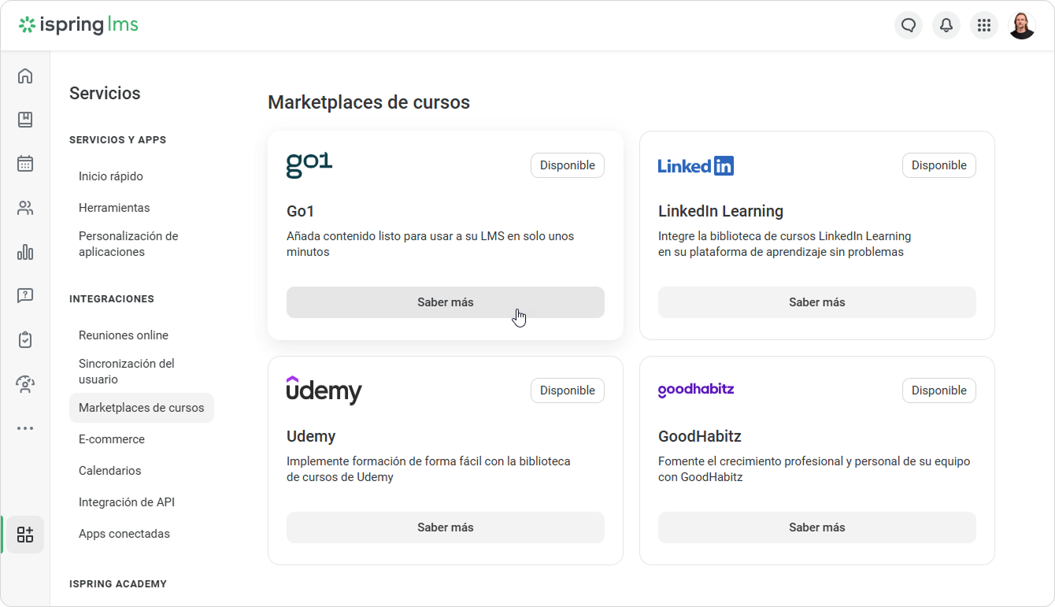Viewport: 1055px width, 607px height.
Task: Go to E-commerce integration page
Action: point(112,439)
